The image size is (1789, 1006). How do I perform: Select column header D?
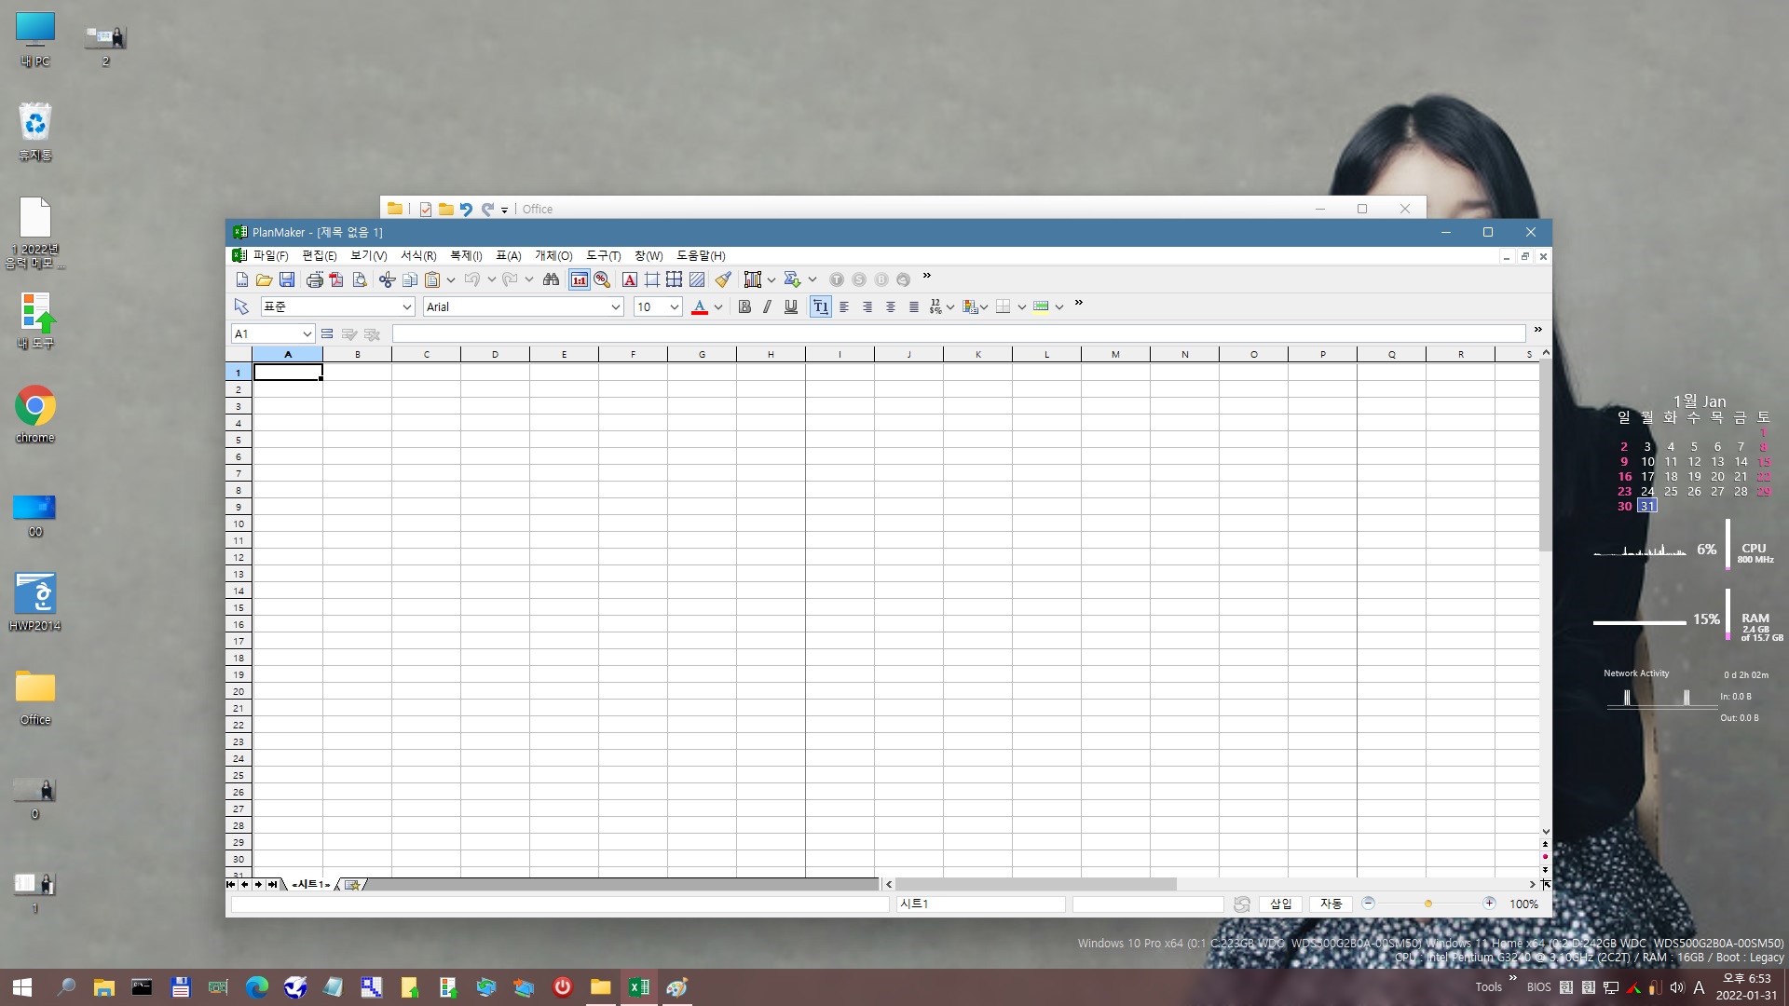click(495, 355)
